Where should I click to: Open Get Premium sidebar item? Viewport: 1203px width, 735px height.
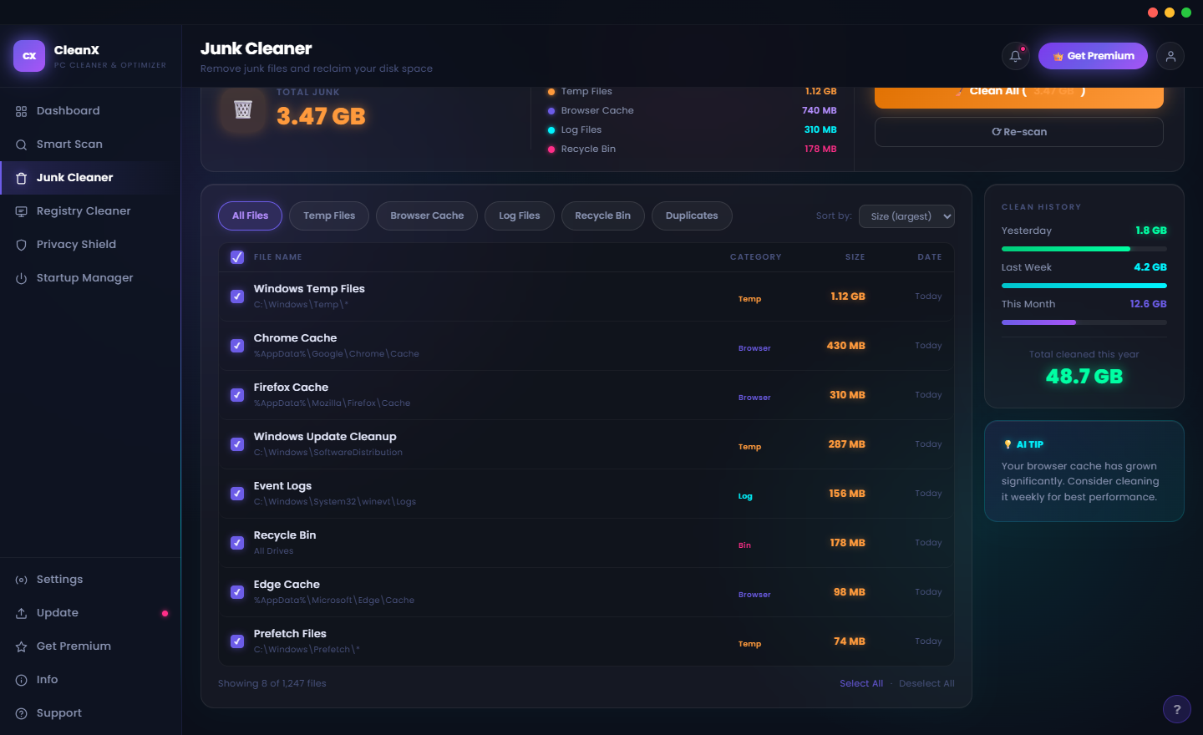tap(90, 646)
